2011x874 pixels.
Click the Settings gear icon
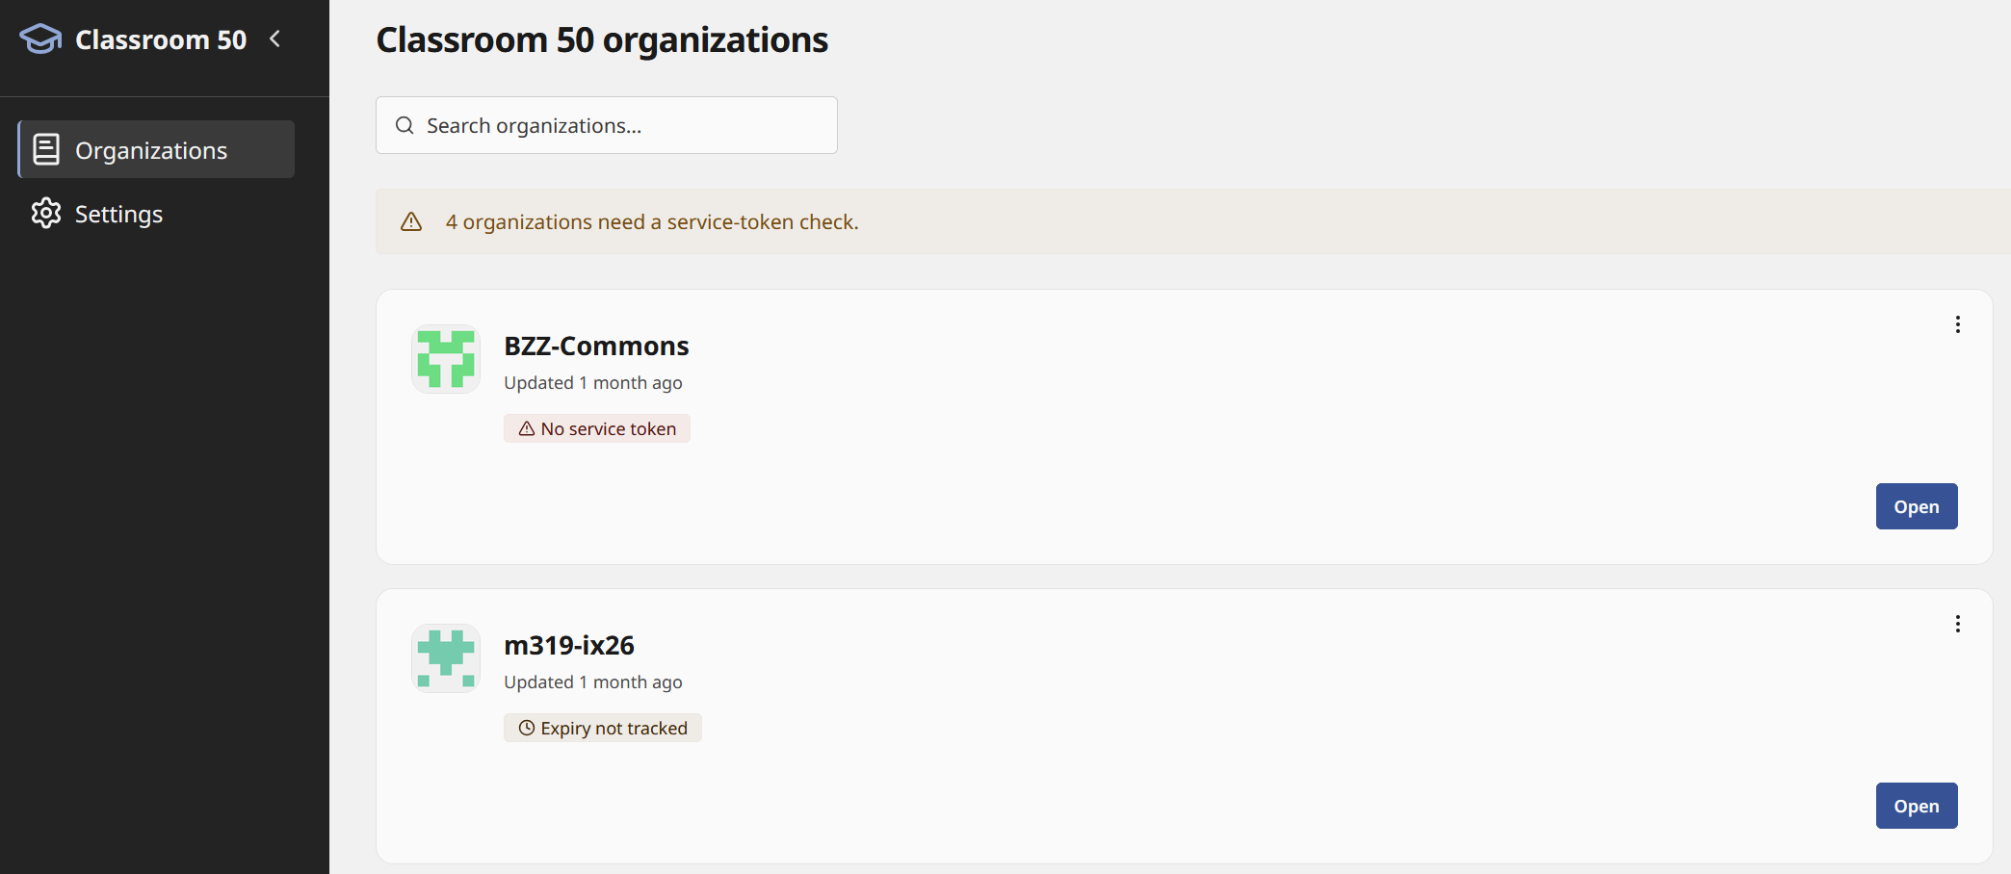tap(46, 214)
